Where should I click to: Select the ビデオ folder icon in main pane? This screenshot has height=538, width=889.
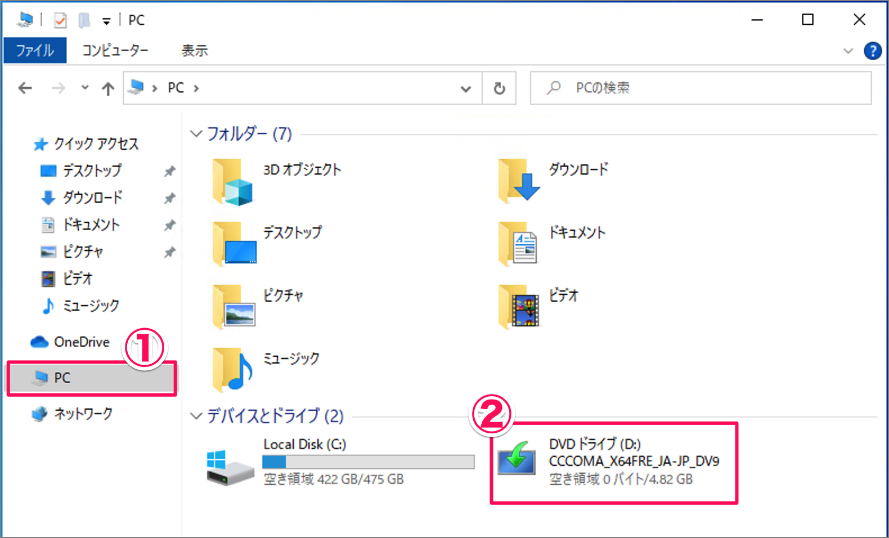click(x=519, y=307)
